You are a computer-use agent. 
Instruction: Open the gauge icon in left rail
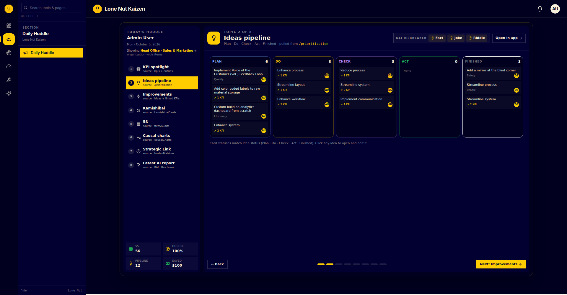pyautogui.click(x=9, y=66)
